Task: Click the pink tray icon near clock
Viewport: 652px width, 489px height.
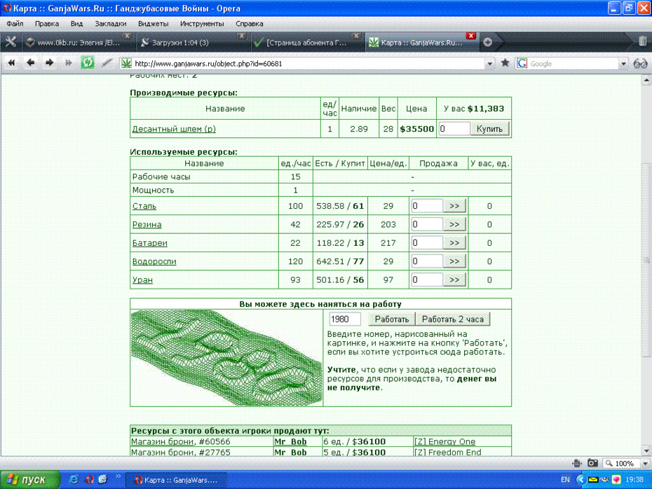Action: point(616,480)
